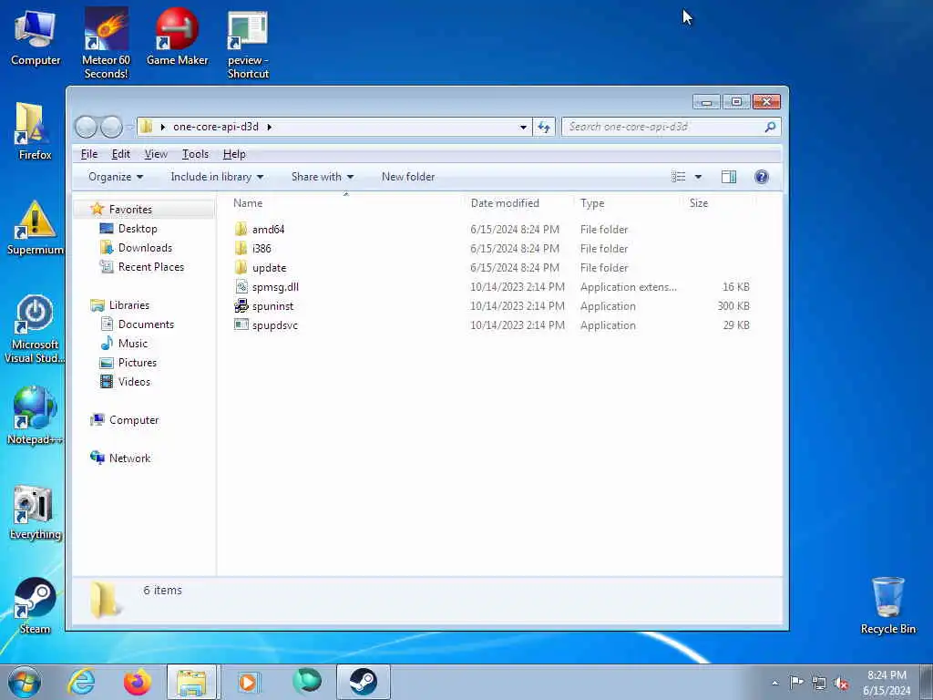Go to Desktop in Favorites
This screenshot has width=933, height=700.
[x=138, y=229]
